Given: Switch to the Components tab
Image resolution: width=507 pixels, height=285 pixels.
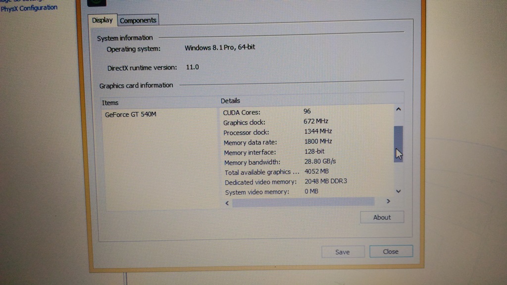Looking at the screenshot, I should pyautogui.click(x=138, y=20).
